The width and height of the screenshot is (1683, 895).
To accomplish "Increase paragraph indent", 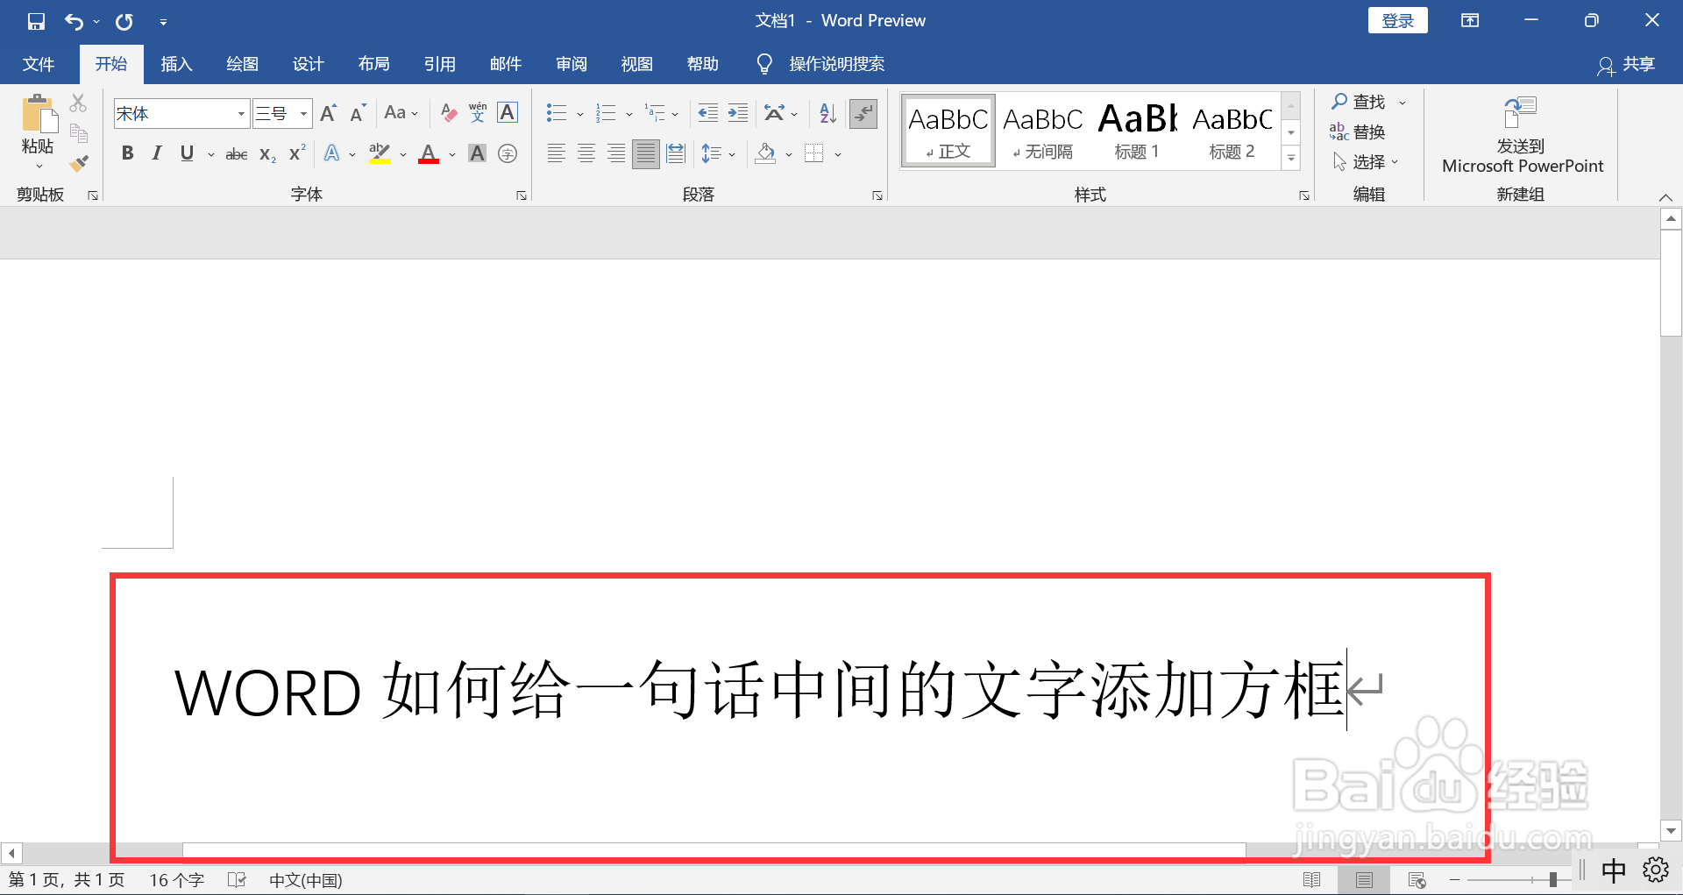I will [x=738, y=113].
